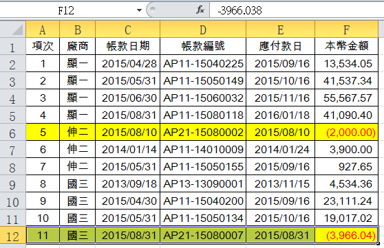Click cell AP11-15040200

[203, 201]
